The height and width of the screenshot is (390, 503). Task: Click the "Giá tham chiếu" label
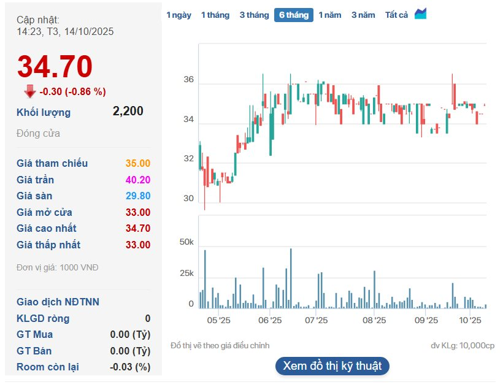click(52, 163)
